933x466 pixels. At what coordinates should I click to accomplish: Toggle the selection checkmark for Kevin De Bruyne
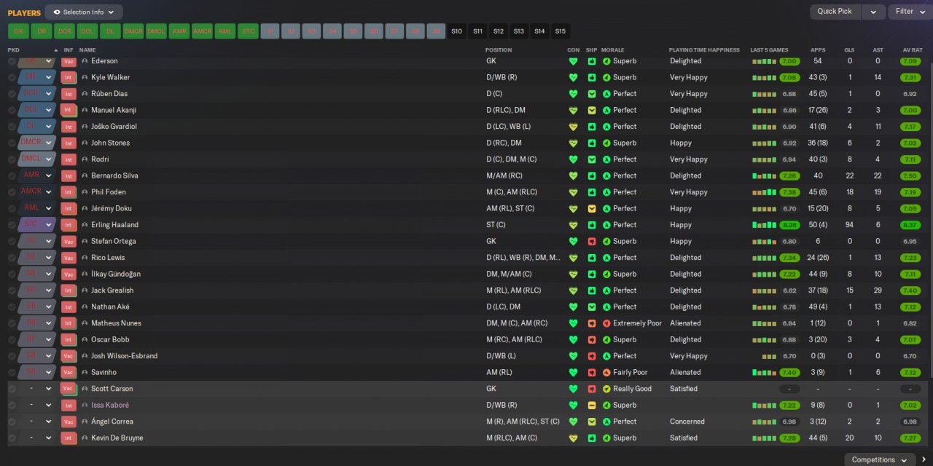[12, 438]
